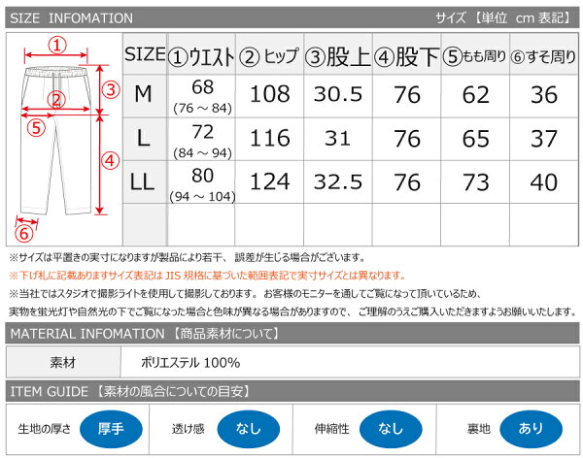Screen dimensions: 583x458
Task: Select the ⑥すそ周り column header
Action: coord(543,57)
